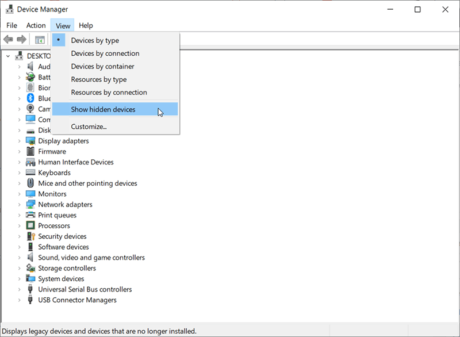Click the Cameras webcam icon

[x=30, y=109]
